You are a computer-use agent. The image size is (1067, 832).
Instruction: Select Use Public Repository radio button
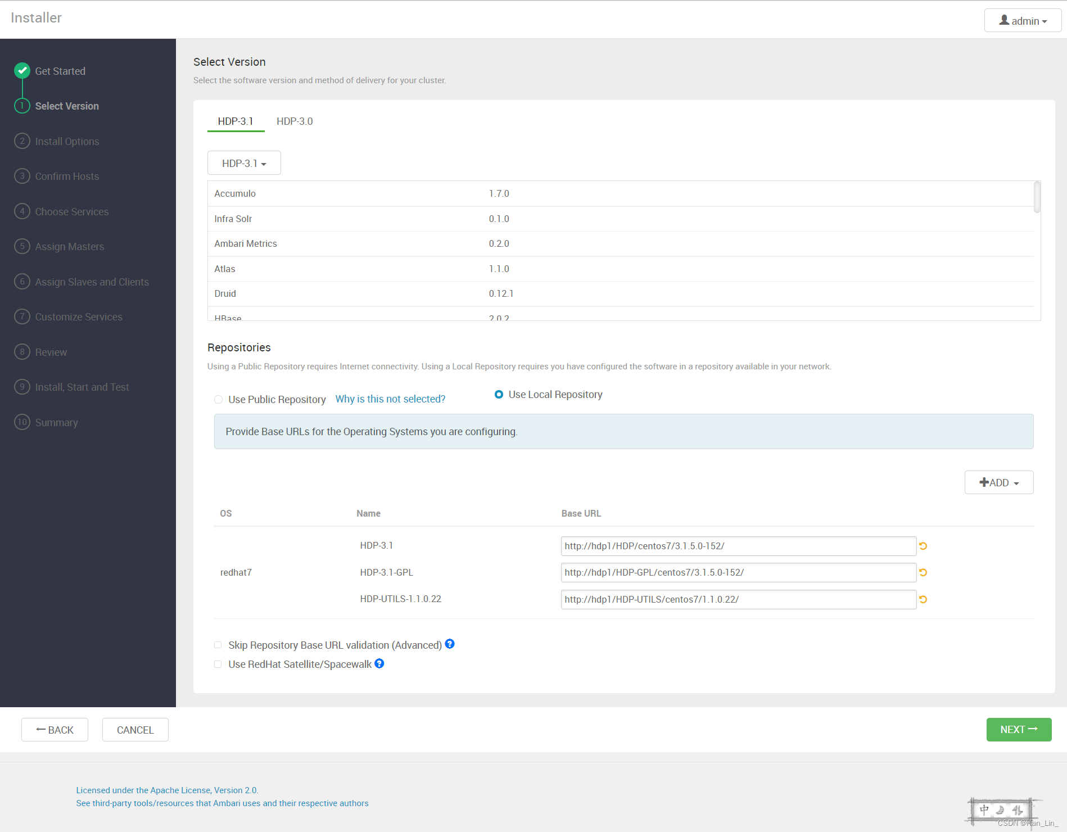pos(218,399)
